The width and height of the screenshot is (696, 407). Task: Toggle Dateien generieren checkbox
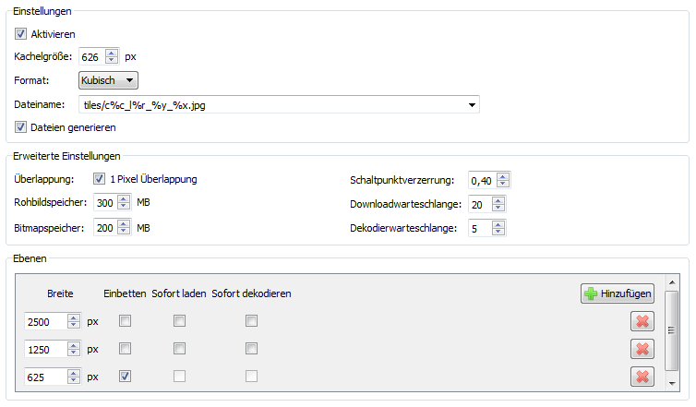coord(21,126)
